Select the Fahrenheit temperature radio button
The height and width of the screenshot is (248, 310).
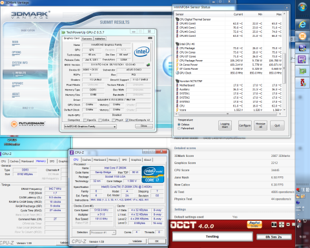click(x=179, y=129)
